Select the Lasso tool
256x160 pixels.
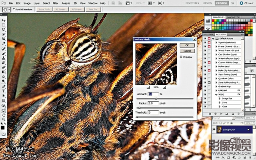click(4, 30)
